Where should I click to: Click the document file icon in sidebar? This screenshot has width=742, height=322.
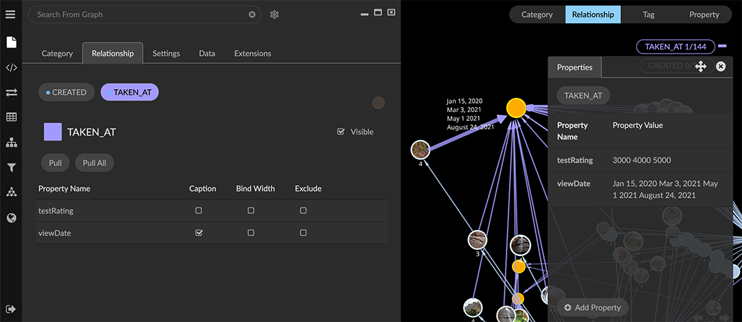pos(11,43)
